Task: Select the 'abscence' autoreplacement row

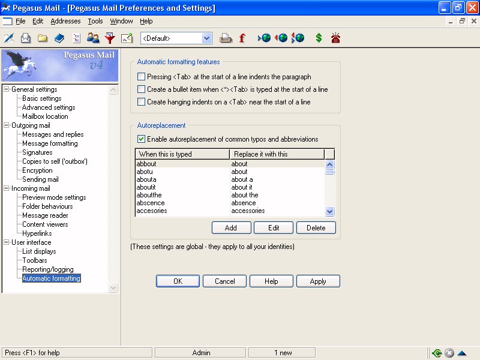Action: coord(230,203)
